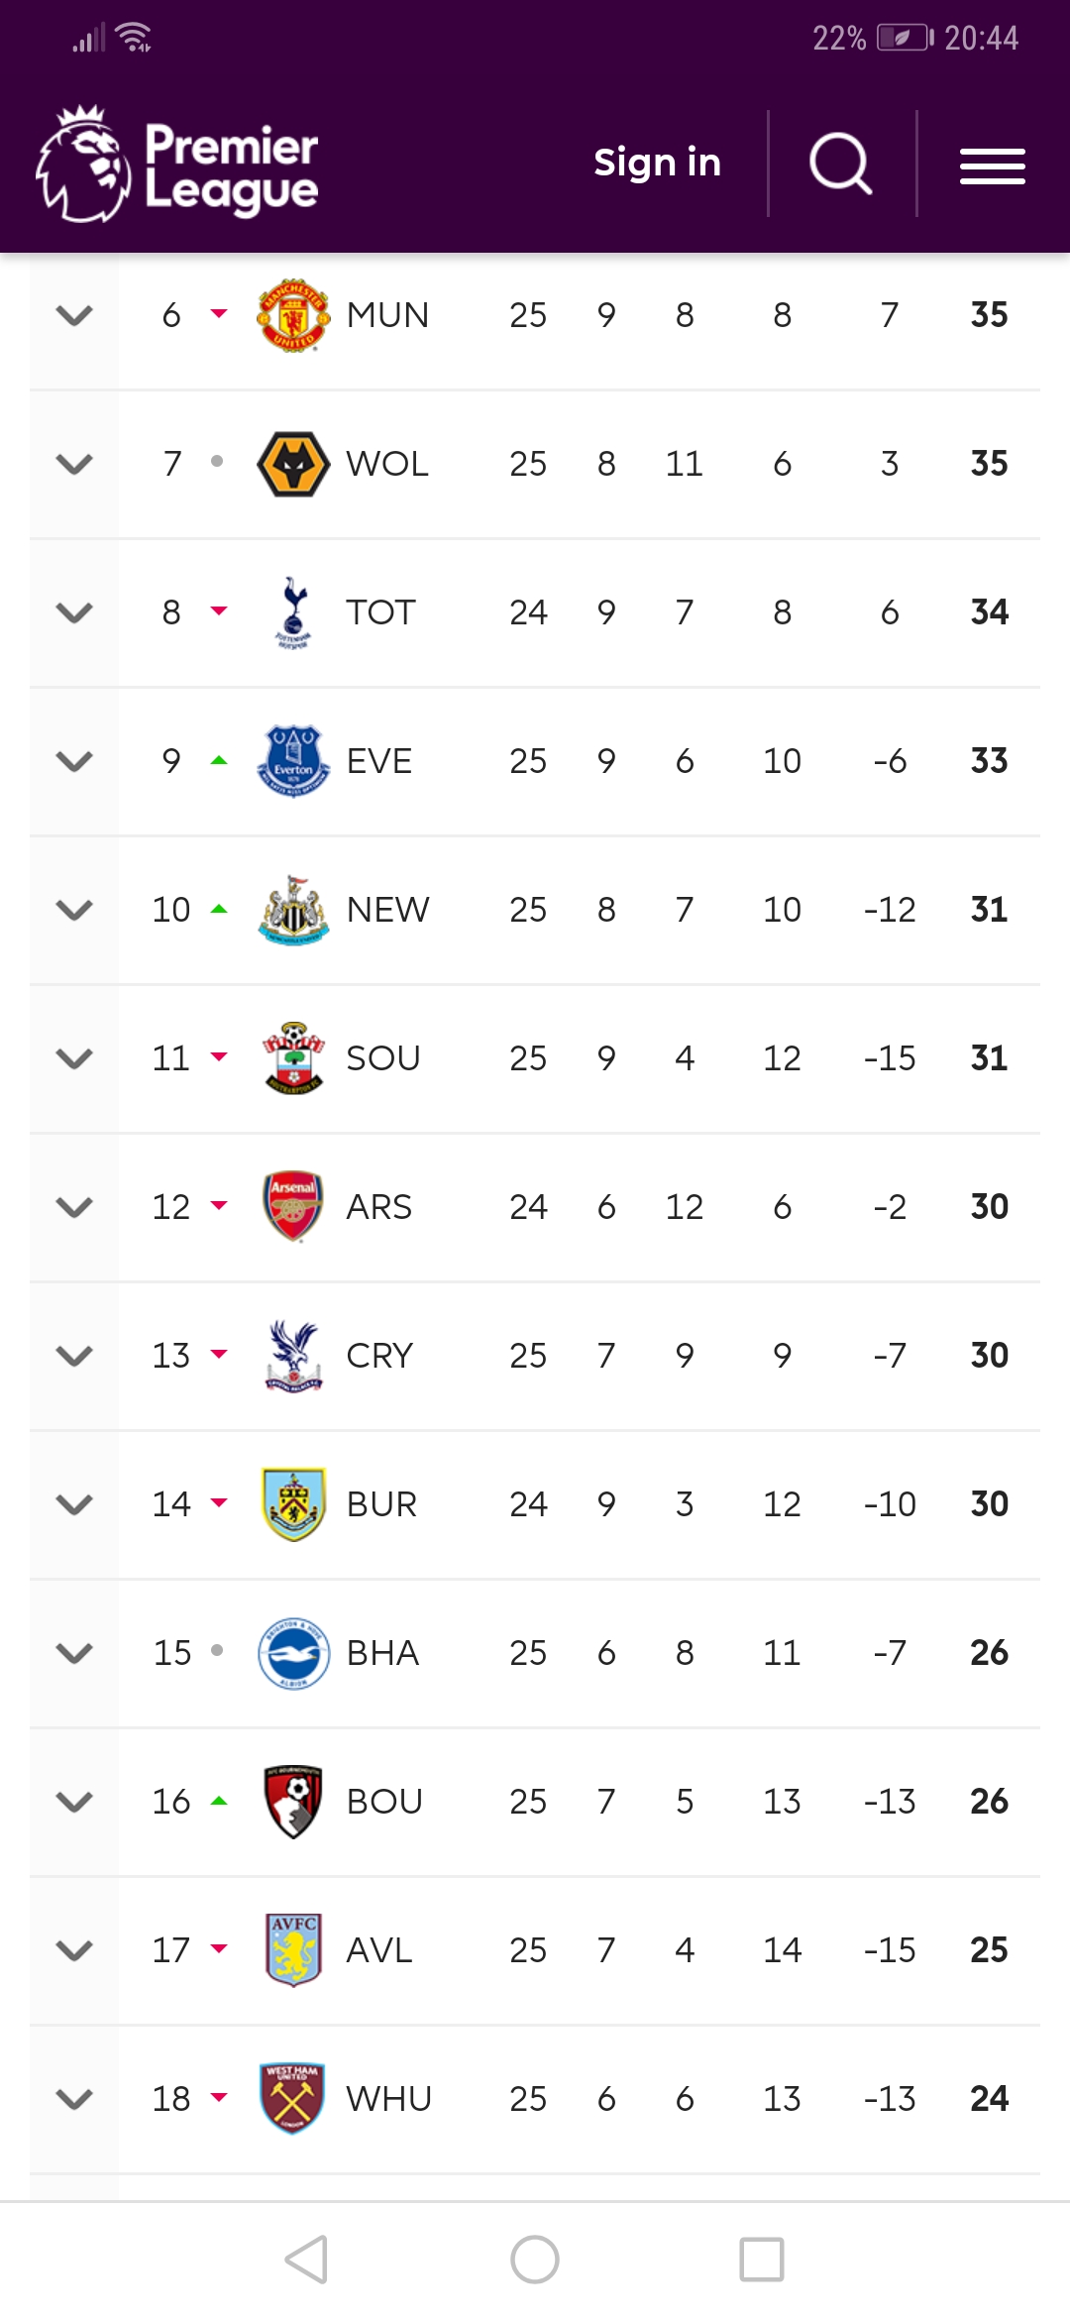Select the Burnley club badge

click(x=293, y=1504)
